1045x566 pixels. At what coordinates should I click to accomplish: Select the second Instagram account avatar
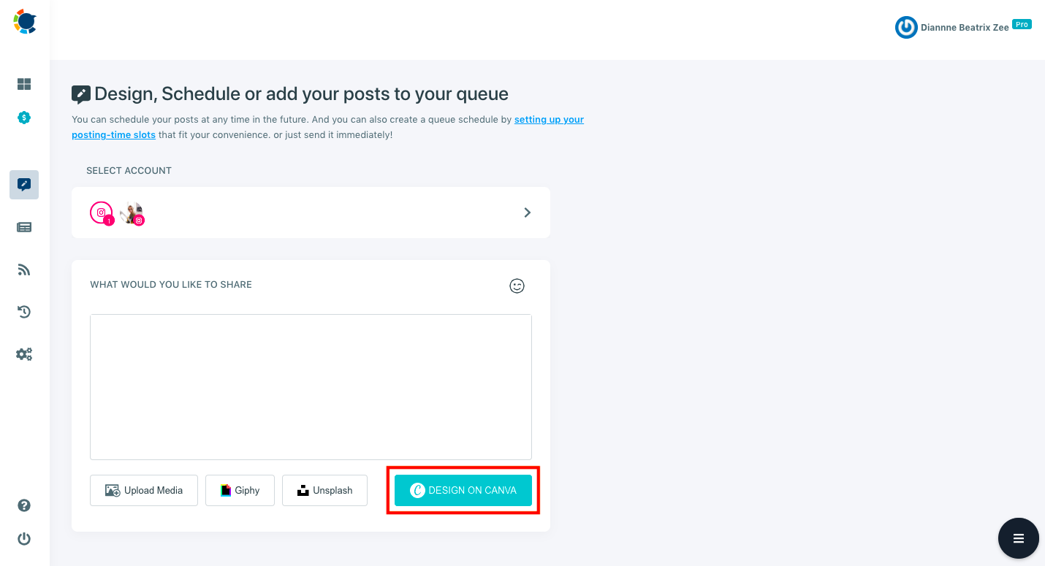click(132, 213)
